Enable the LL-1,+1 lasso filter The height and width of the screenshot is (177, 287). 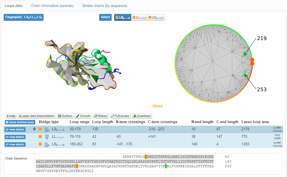pyautogui.click(x=139, y=17)
